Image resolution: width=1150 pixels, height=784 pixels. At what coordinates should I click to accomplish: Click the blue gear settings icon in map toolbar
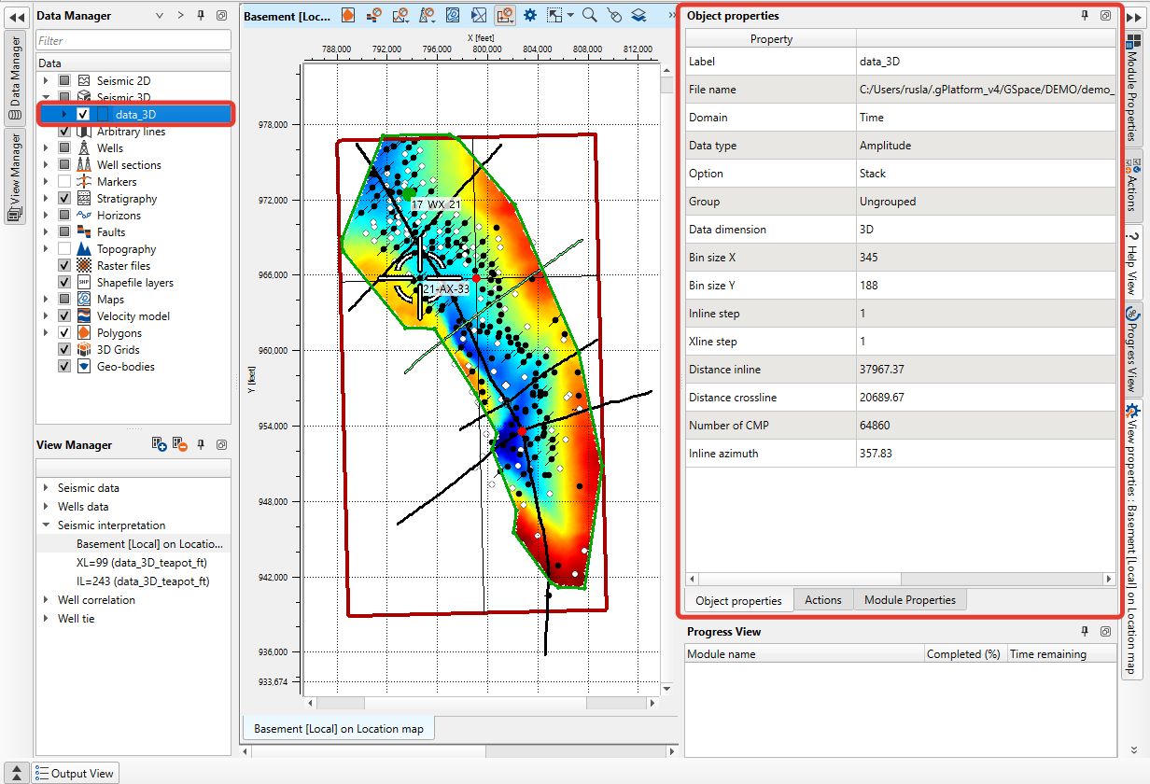click(x=530, y=15)
